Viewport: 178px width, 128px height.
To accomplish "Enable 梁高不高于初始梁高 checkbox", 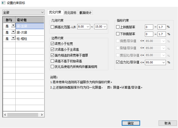I will tap(53, 61).
